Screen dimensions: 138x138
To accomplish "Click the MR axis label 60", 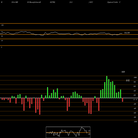I will tap(135, 86).
